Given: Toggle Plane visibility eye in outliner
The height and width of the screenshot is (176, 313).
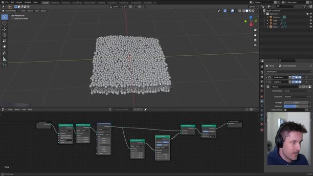Looking at the screenshot, I should tap(311, 27).
